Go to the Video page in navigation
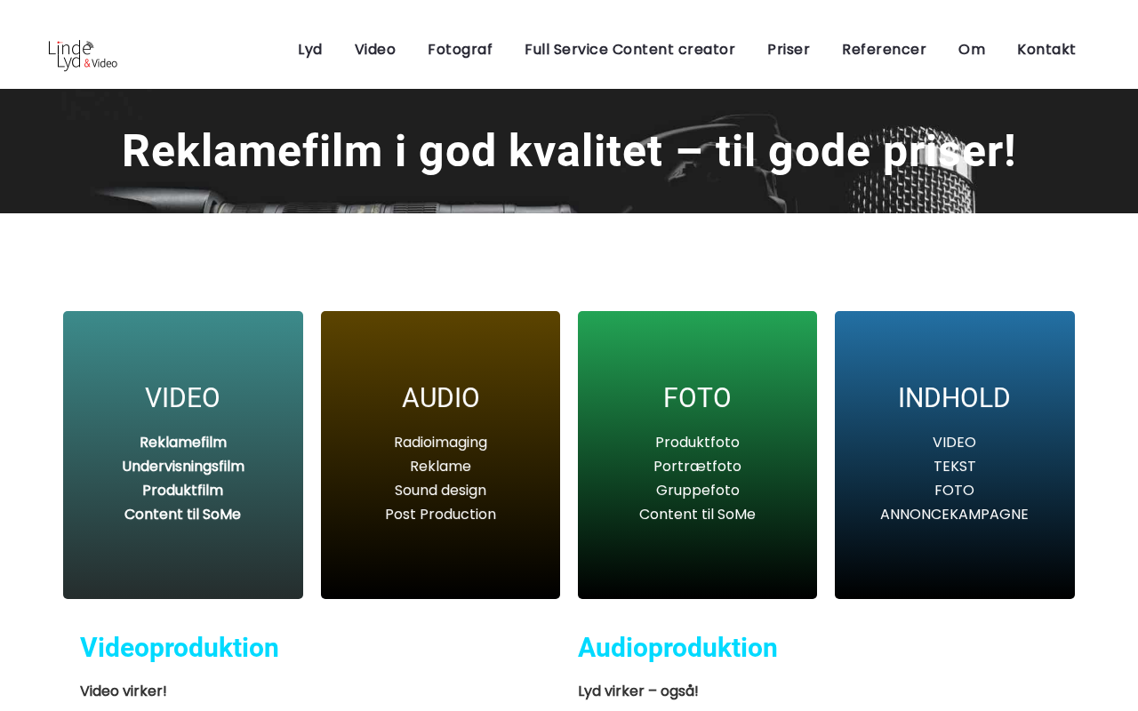The width and height of the screenshot is (1138, 711). [x=375, y=50]
